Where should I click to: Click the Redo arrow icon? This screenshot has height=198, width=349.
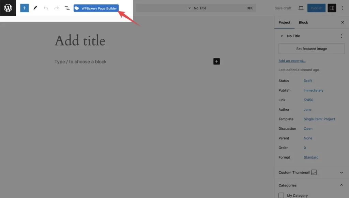(57, 8)
